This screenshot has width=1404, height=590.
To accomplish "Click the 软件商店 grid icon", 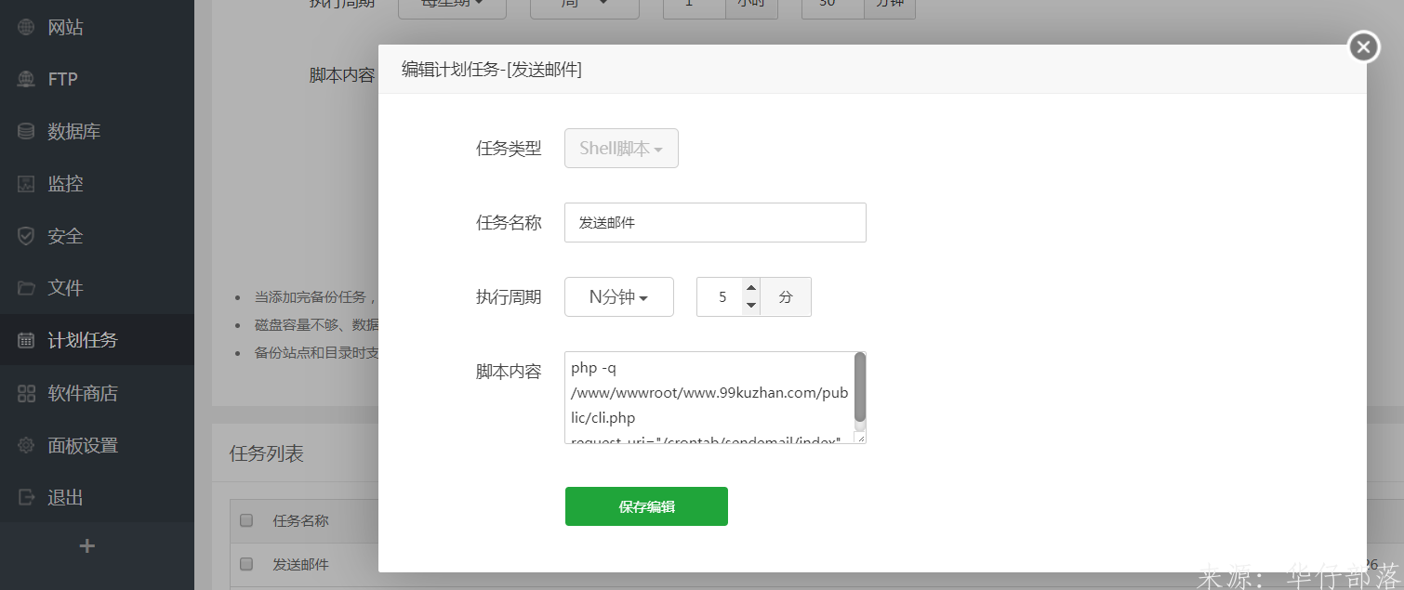I will coord(26,393).
